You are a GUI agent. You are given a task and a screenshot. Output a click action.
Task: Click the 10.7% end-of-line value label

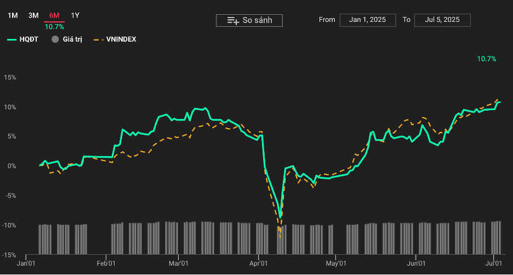click(487, 59)
